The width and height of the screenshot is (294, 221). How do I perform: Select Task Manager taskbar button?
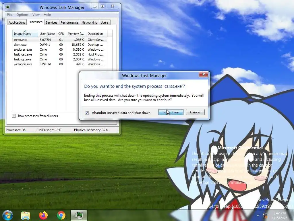[79, 215]
